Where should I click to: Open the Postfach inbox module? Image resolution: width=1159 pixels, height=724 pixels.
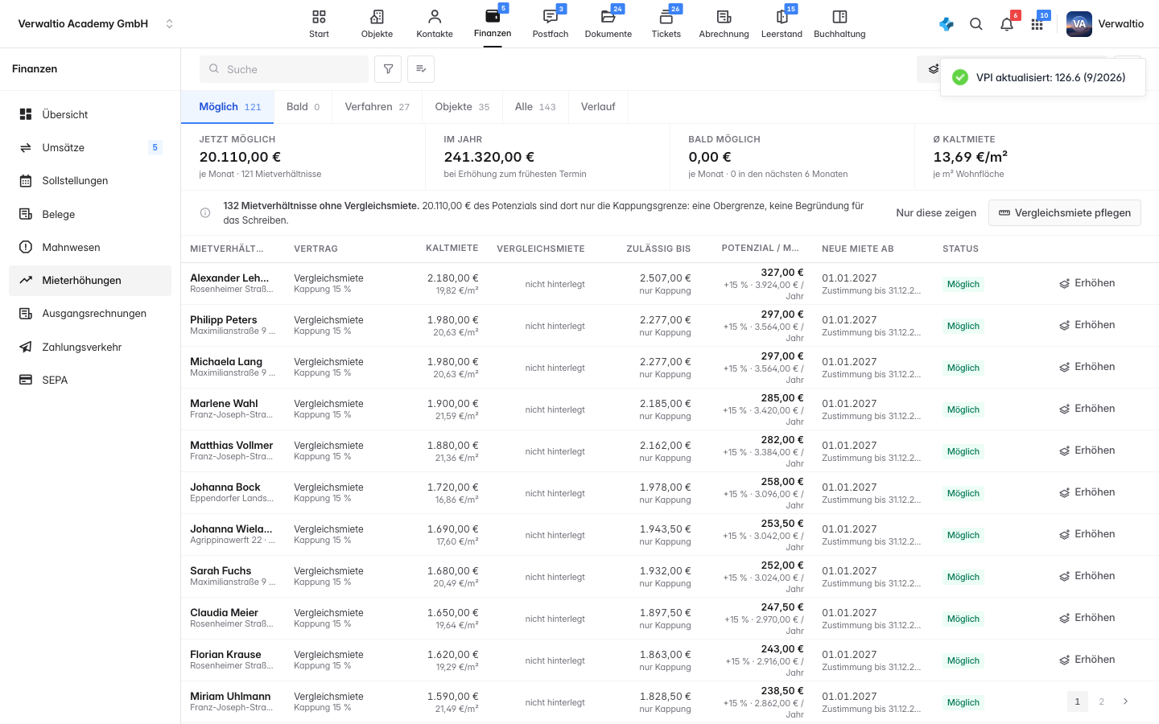point(551,24)
